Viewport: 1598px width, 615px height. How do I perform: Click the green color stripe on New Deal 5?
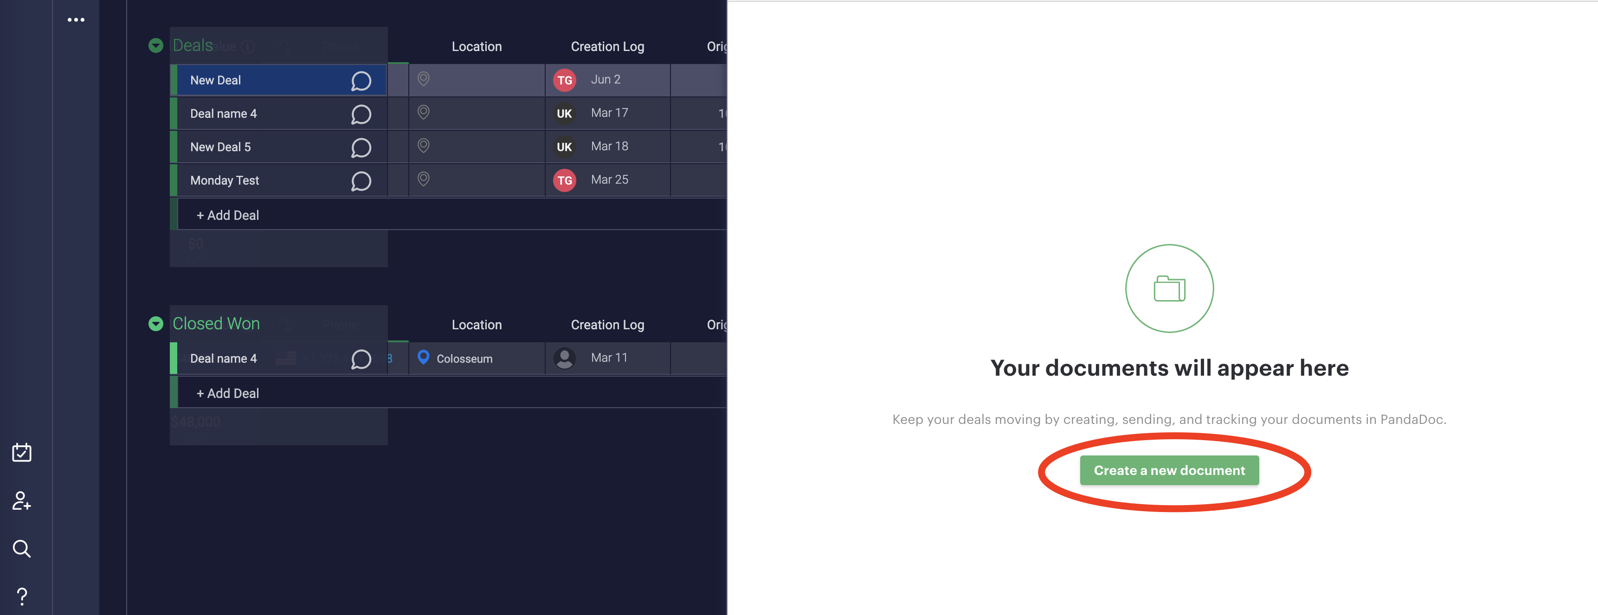pyautogui.click(x=174, y=146)
